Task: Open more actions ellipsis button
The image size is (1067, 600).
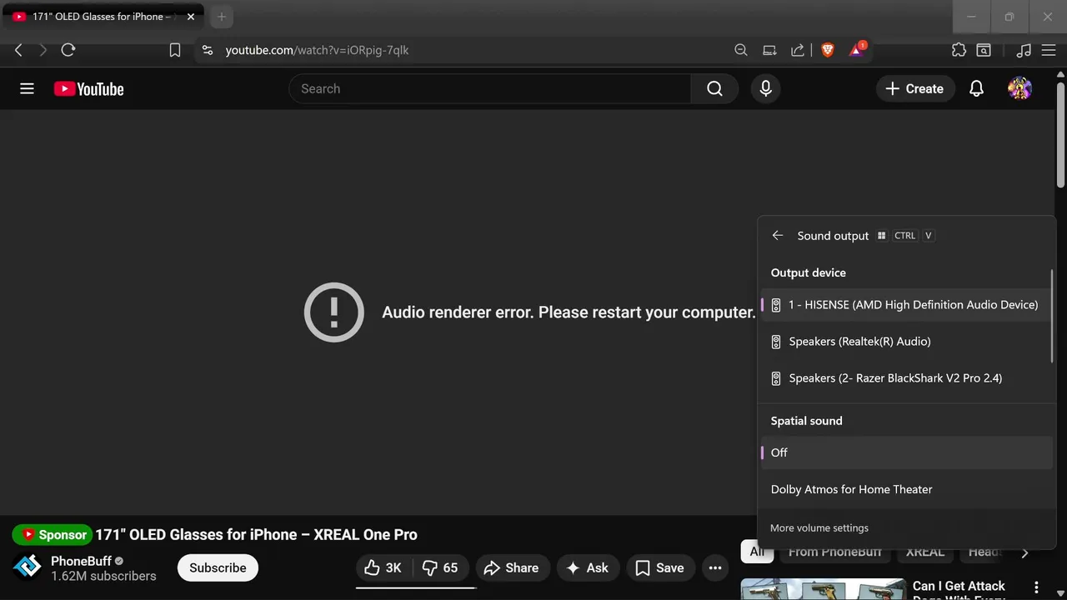Action: tap(715, 567)
